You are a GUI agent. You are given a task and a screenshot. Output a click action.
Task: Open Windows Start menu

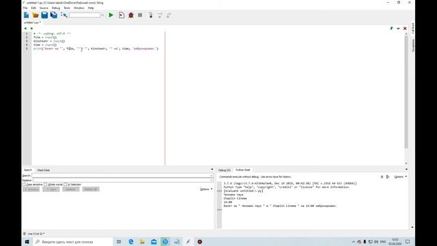click(x=27, y=242)
